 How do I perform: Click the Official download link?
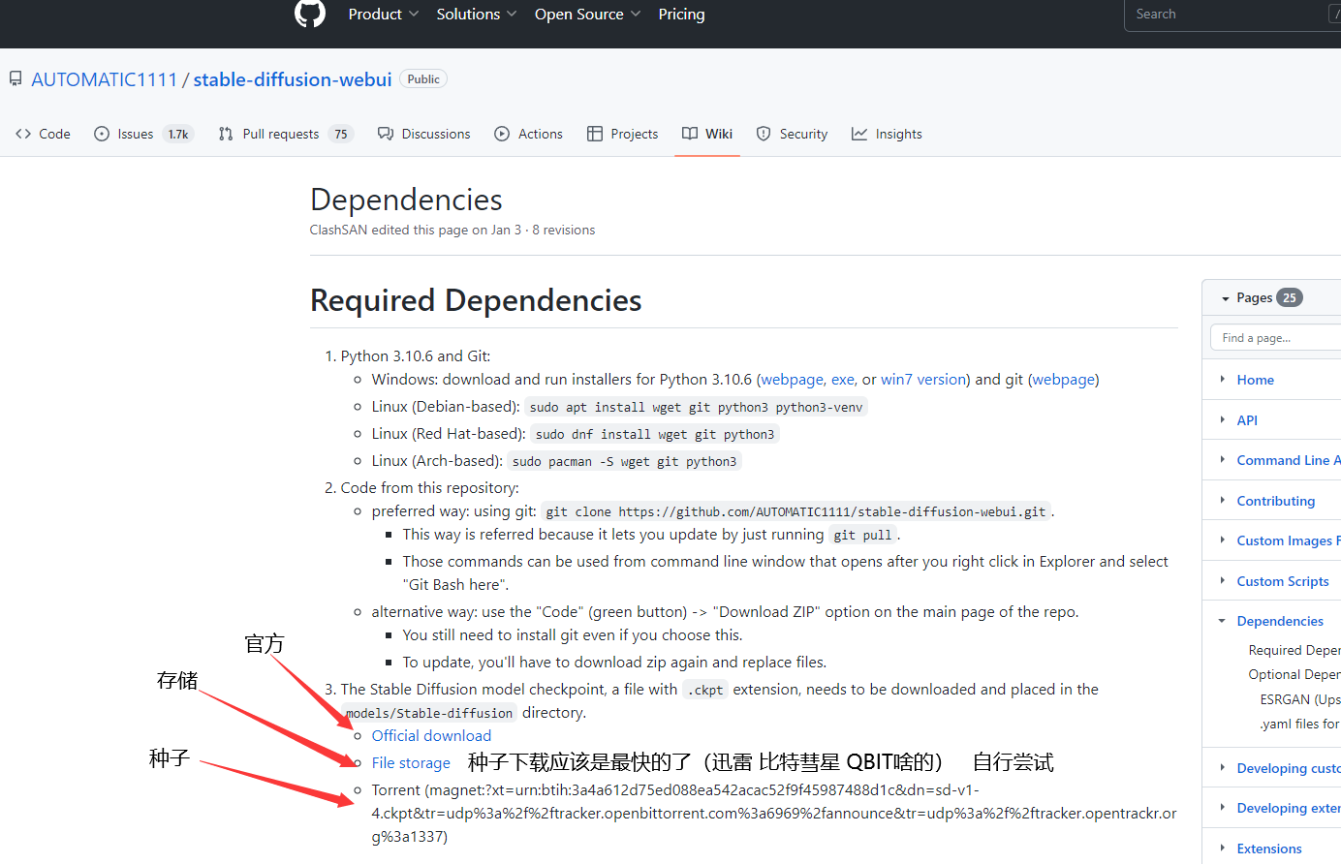pos(431,736)
